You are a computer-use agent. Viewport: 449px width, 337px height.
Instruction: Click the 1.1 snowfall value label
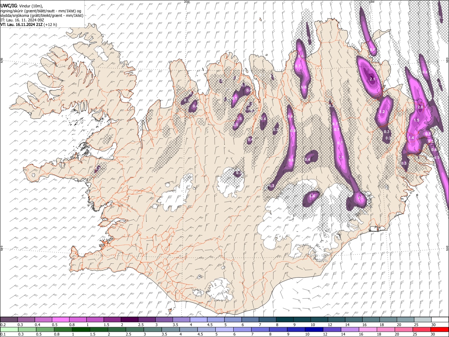coord(341,158)
